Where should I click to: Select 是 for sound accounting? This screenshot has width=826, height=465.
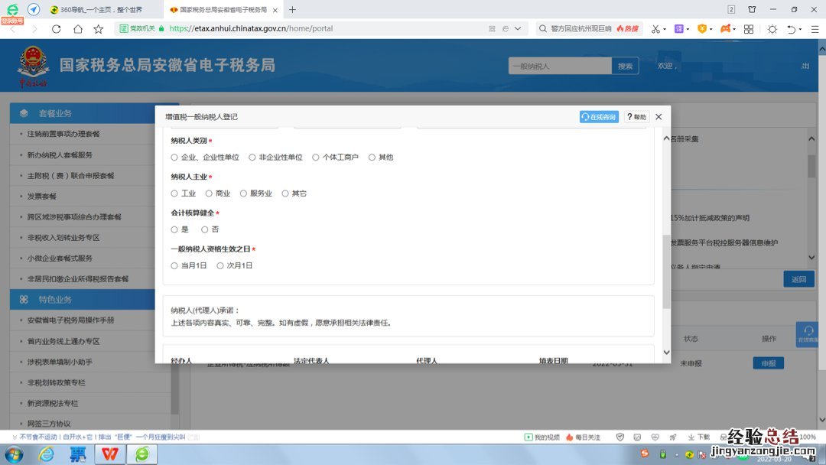pyautogui.click(x=174, y=229)
